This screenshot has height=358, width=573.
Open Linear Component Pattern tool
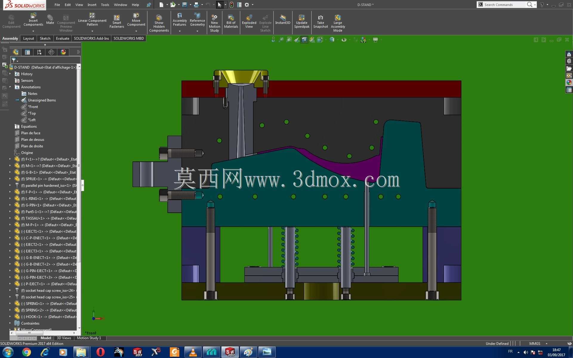click(92, 20)
